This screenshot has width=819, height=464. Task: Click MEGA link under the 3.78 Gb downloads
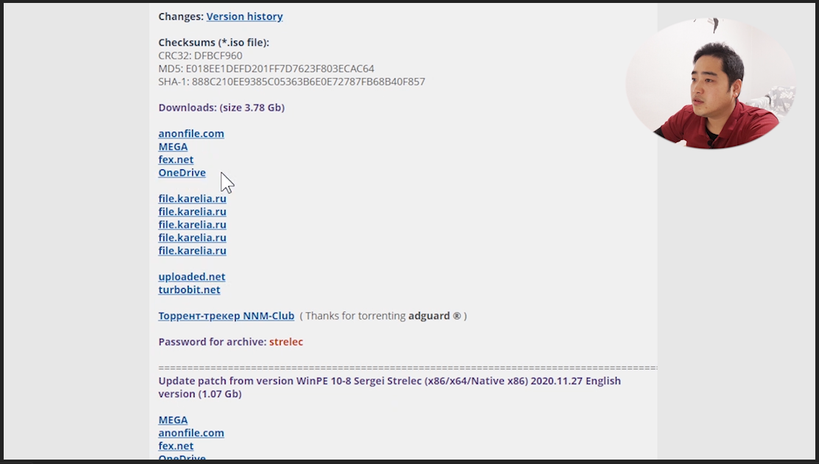coord(173,147)
